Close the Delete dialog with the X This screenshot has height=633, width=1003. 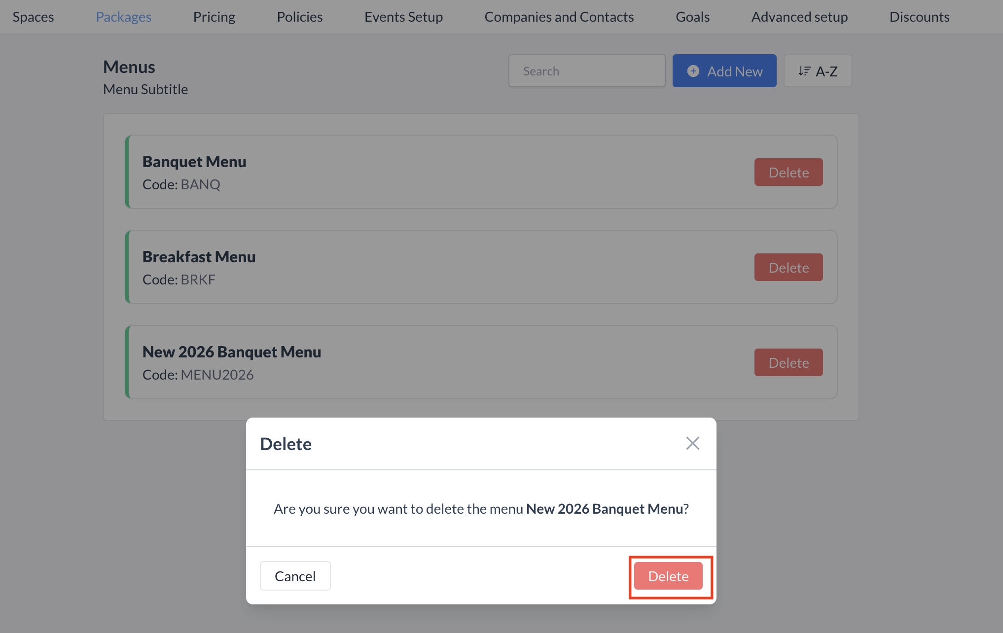click(x=692, y=443)
